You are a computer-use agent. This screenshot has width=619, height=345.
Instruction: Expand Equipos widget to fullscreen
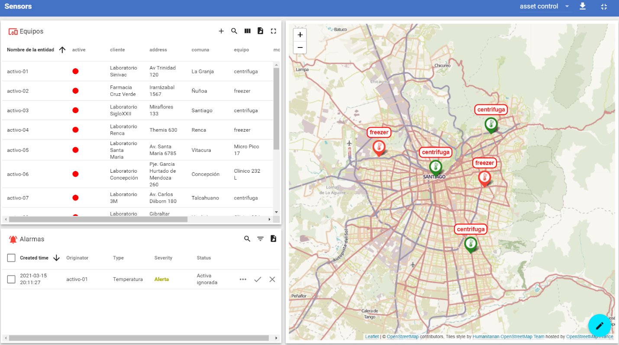[x=273, y=31]
